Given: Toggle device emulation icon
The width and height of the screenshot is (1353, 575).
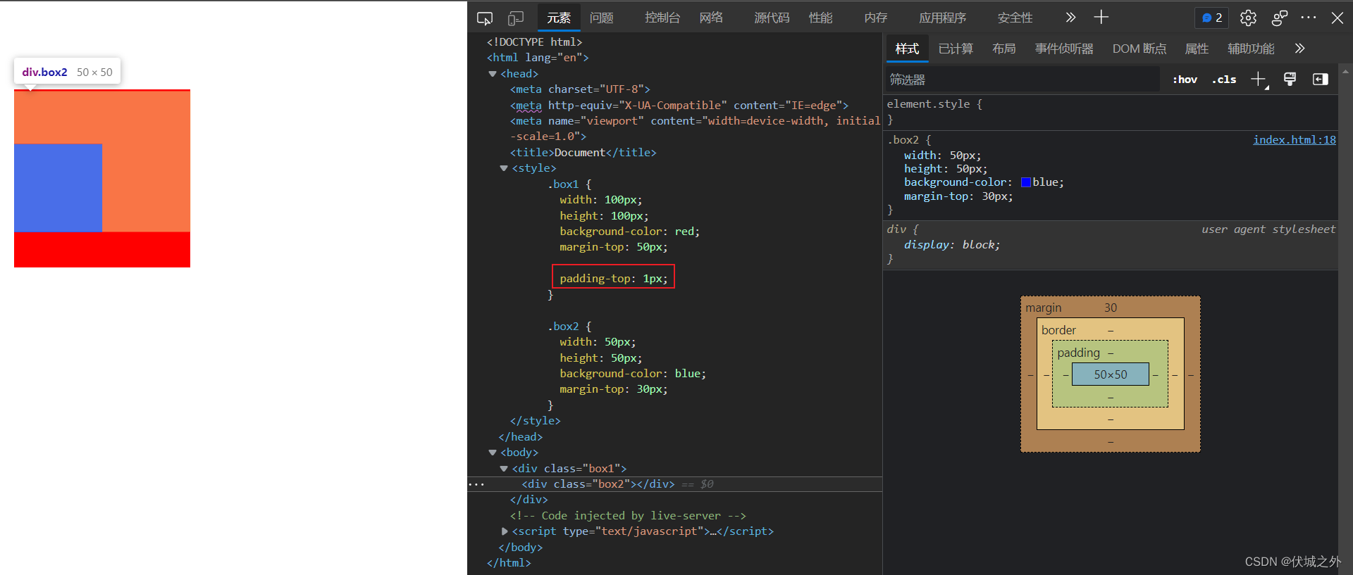Looking at the screenshot, I should 516,18.
